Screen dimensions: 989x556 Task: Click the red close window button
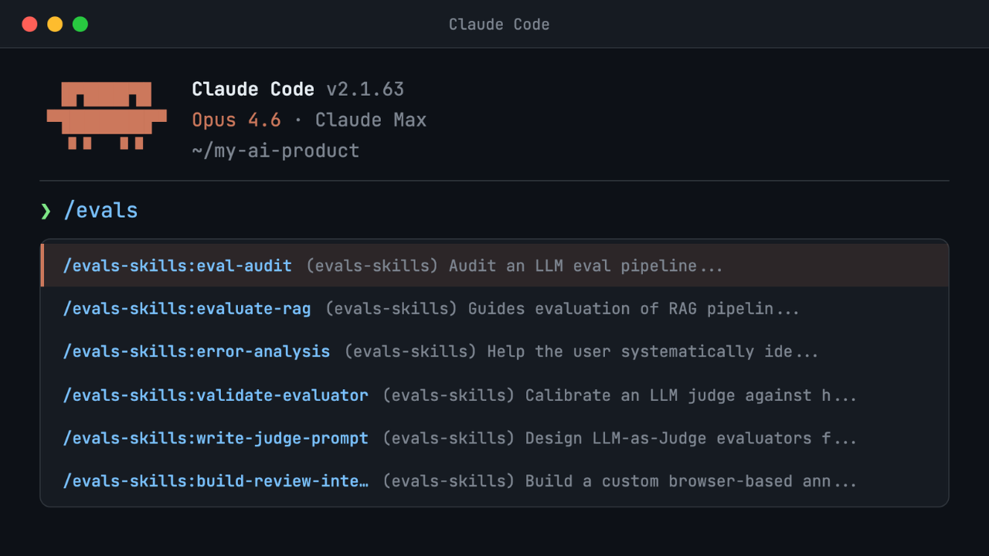tap(30, 24)
